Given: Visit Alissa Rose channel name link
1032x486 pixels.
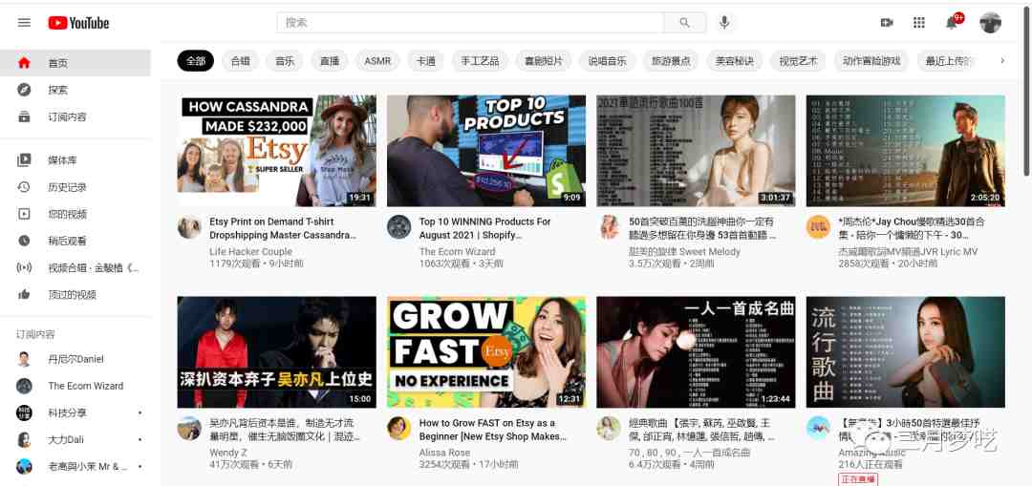Looking at the screenshot, I should tap(445, 454).
